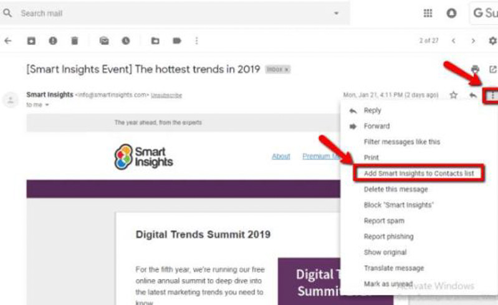Click the Smart Insights logo
This screenshot has width=498, height=305.
143,157
